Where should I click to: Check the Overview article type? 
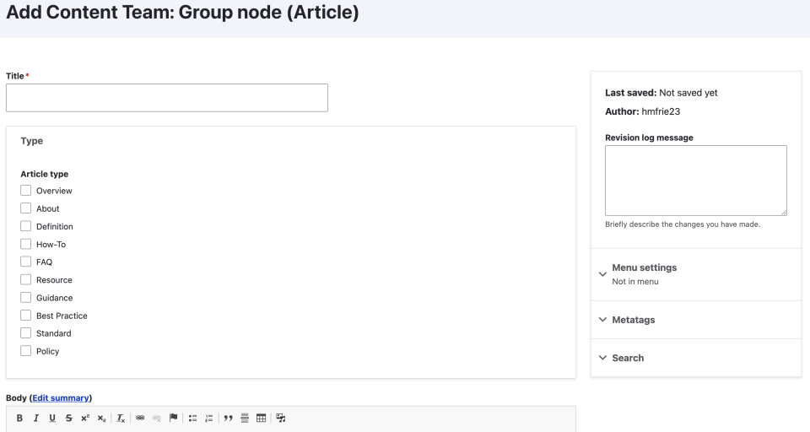26,191
